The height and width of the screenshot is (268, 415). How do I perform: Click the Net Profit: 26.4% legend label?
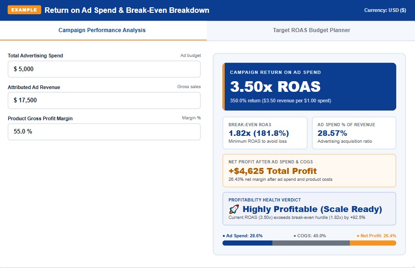pos(376,236)
